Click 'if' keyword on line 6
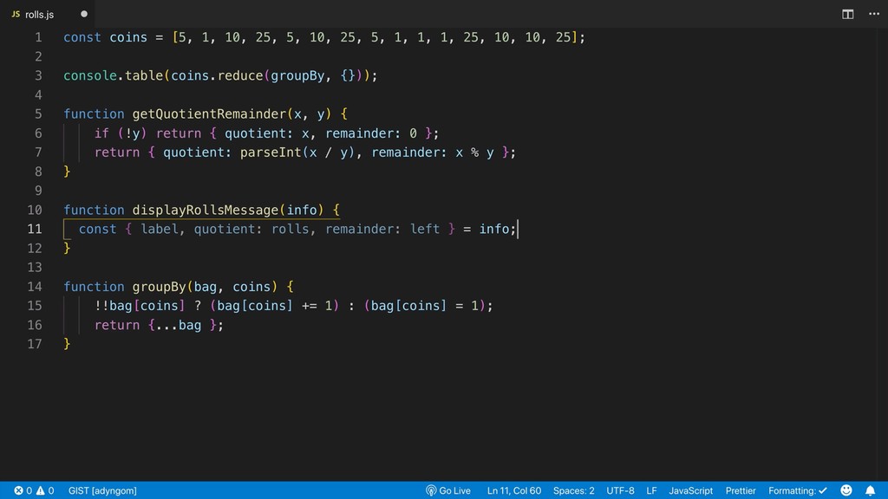 point(101,133)
